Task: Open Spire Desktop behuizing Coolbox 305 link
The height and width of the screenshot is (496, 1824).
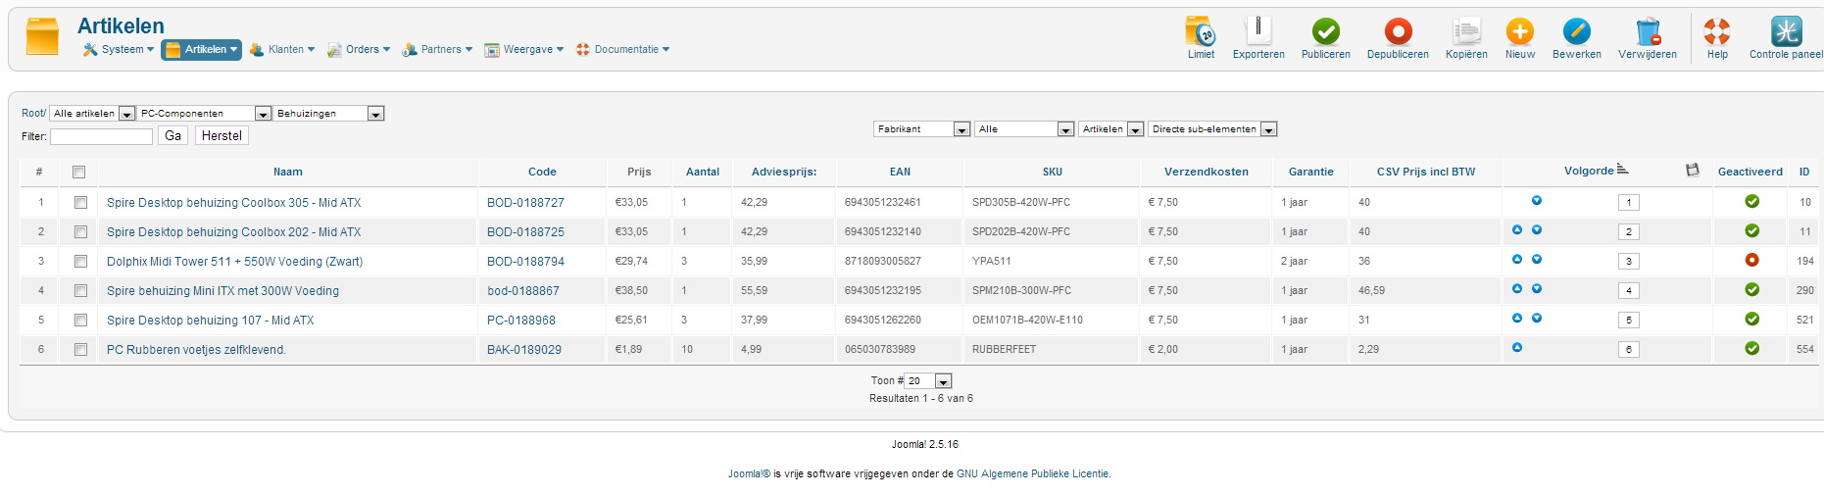Action: tap(233, 203)
